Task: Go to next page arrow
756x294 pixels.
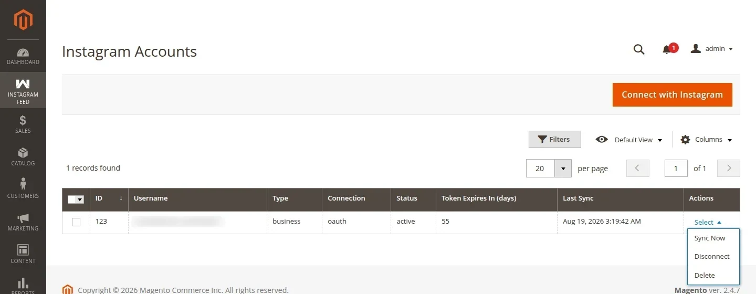Action: (x=729, y=169)
